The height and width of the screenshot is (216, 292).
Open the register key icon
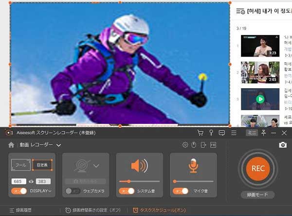point(211,133)
